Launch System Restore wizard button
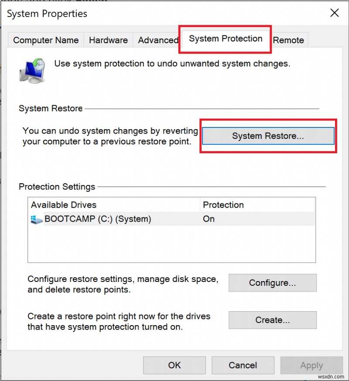The image size is (349, 381). (x=268, y=136)
